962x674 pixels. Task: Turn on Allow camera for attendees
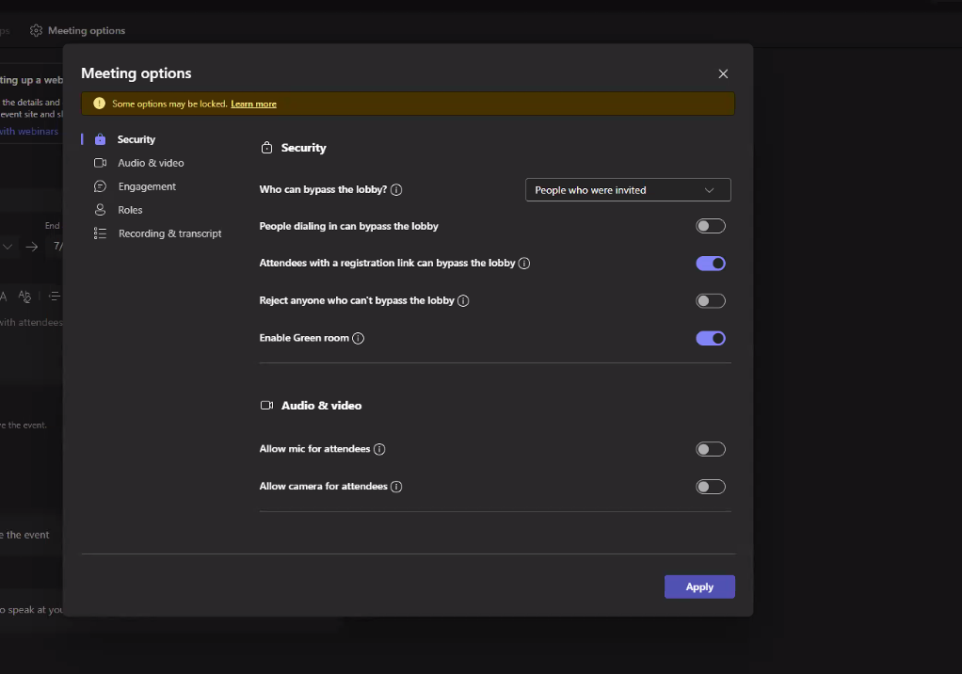[711, 486]
